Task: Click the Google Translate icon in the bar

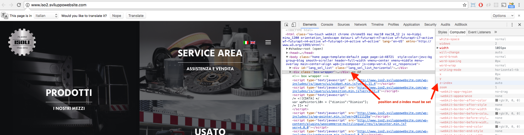Action: click(4, 16)
